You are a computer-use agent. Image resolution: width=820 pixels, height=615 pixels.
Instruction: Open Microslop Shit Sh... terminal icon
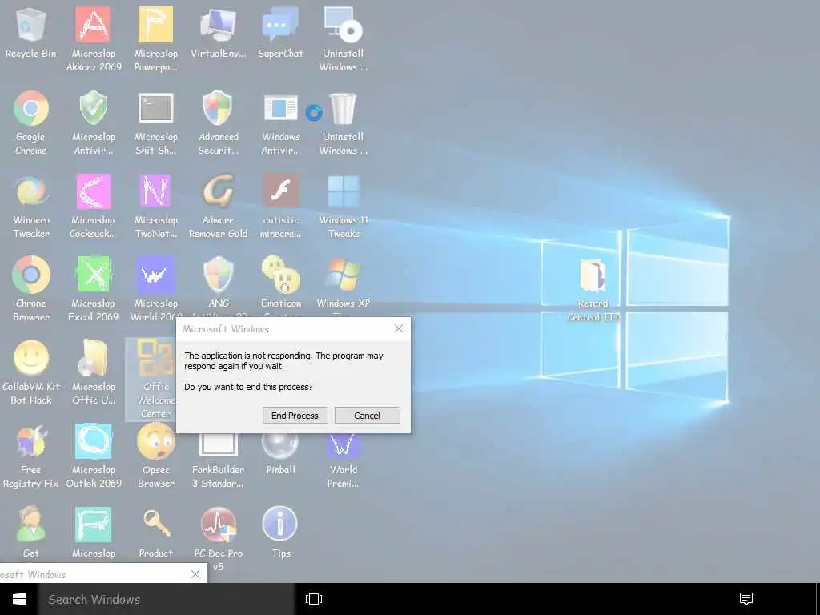(155, 108)
